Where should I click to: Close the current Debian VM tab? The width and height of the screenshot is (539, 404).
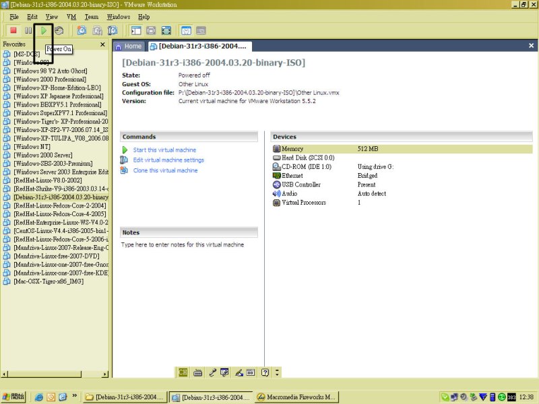[x=531, y=46]
